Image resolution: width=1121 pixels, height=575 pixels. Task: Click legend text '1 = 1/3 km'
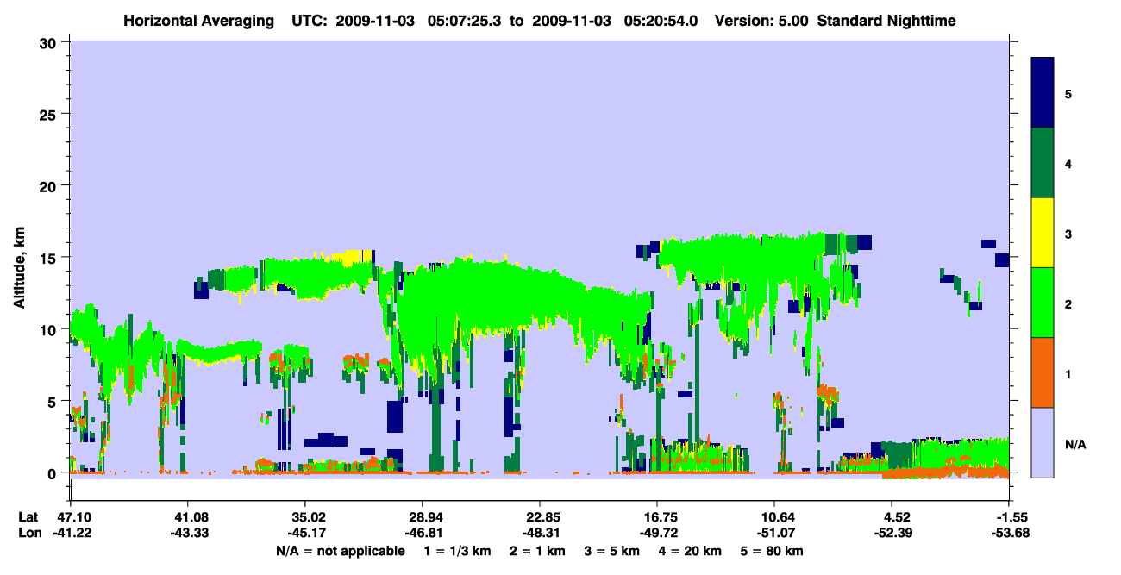[460, 551]
